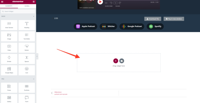The width and height of the screenshot is (200, 103).
Task: Click the 00:00 / 2:35 time display
Action: [x=154, y=2]
